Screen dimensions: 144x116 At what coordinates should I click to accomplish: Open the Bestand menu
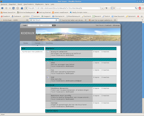click(4, 4)
